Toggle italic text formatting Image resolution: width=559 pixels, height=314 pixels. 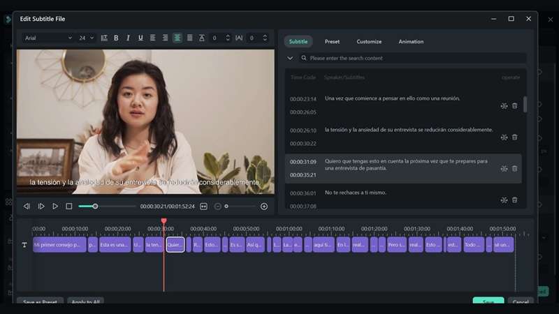(128, 38)
